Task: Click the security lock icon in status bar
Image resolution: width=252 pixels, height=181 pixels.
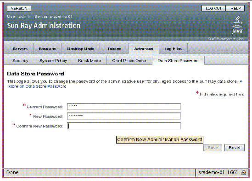Action: coord(244,172)
